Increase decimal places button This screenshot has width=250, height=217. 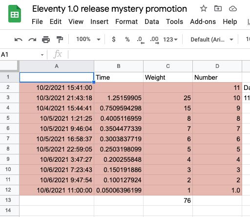(155, 40)
